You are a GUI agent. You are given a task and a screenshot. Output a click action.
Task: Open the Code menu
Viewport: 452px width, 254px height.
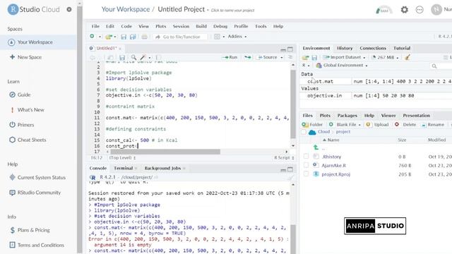tap(126, 26)
